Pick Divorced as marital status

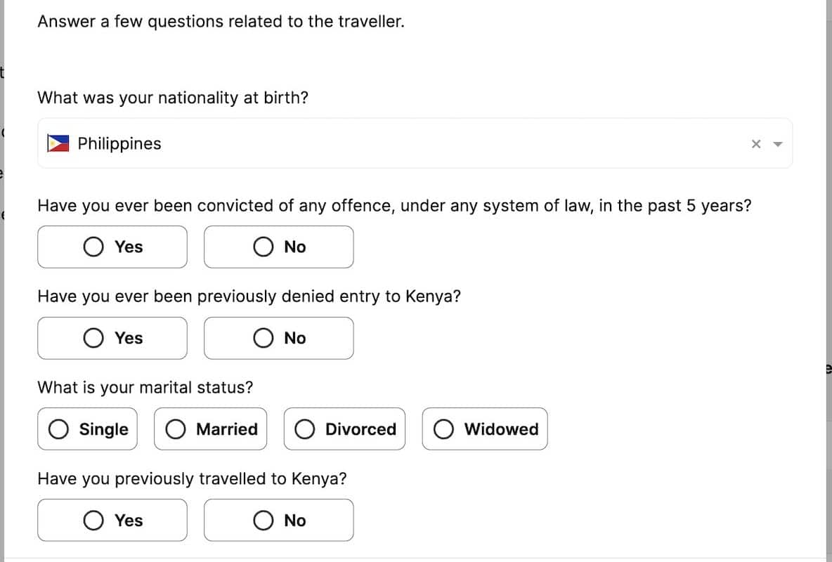pos(345,429)
